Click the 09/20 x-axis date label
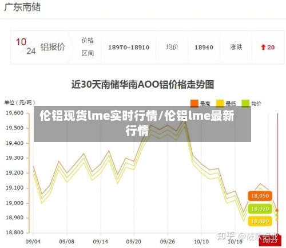This screenshot has width=286, height=248. click(134, 242)
